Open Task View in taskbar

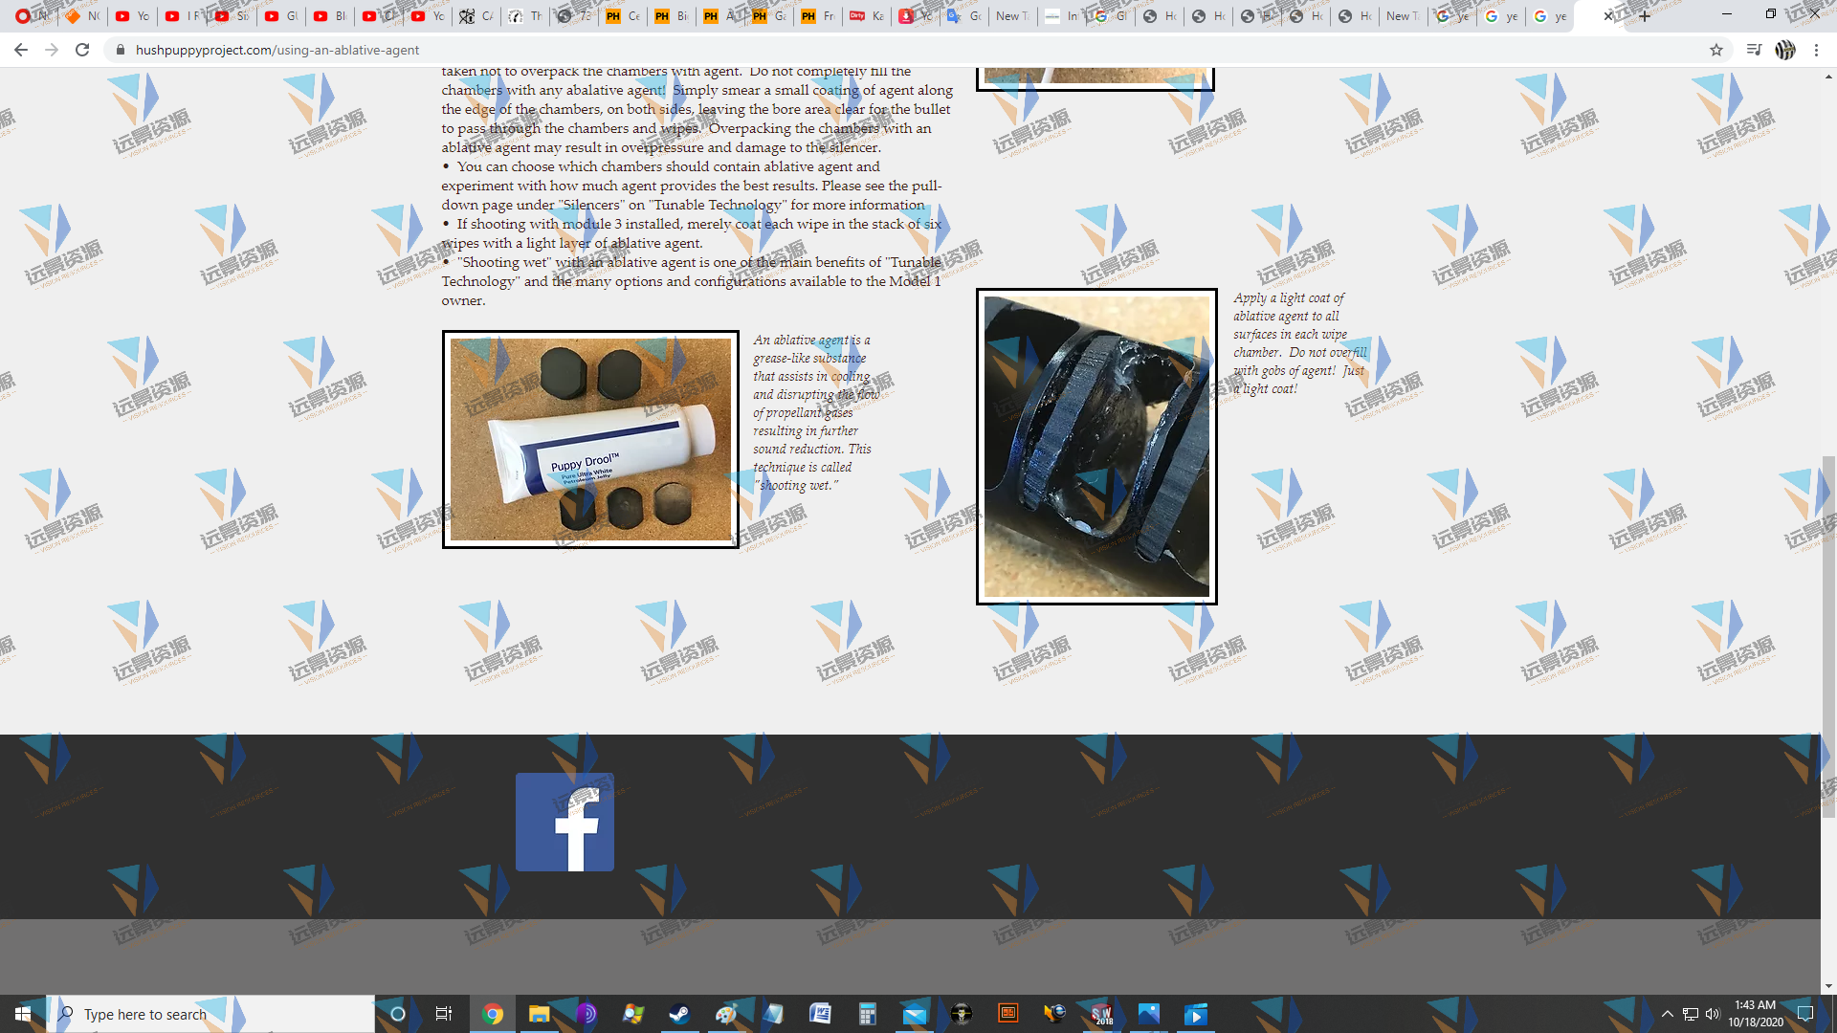tap(443, 1014)
